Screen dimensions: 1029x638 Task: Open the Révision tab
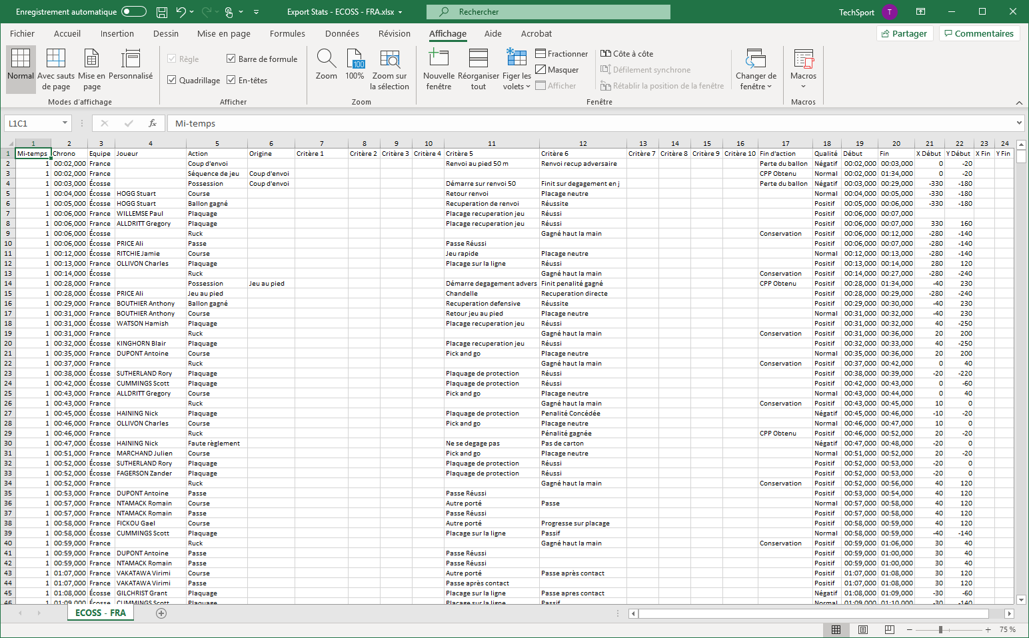point(395,33)
